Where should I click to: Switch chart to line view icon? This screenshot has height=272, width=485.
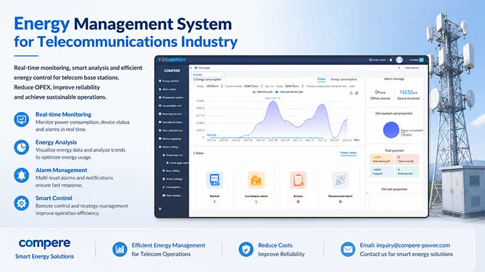351,92
